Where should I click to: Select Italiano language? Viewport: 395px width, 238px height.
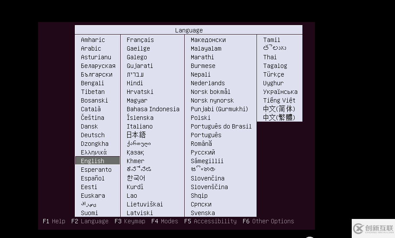tap(140, 126)
